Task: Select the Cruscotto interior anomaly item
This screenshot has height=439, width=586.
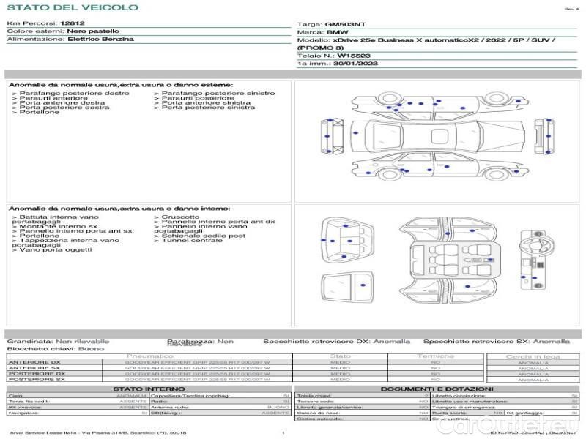Action: click(x=179, y=217)
